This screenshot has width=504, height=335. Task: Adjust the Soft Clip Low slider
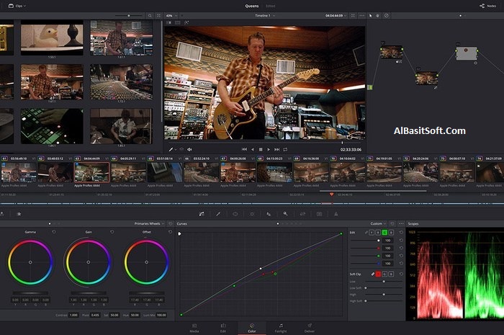(384, 281)
